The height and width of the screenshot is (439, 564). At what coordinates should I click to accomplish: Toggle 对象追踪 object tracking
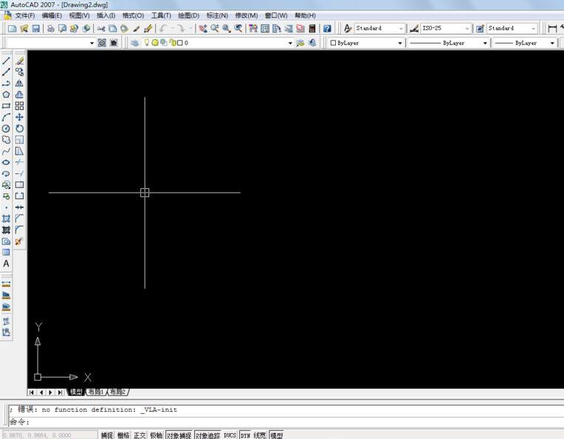tap(207, 435)
